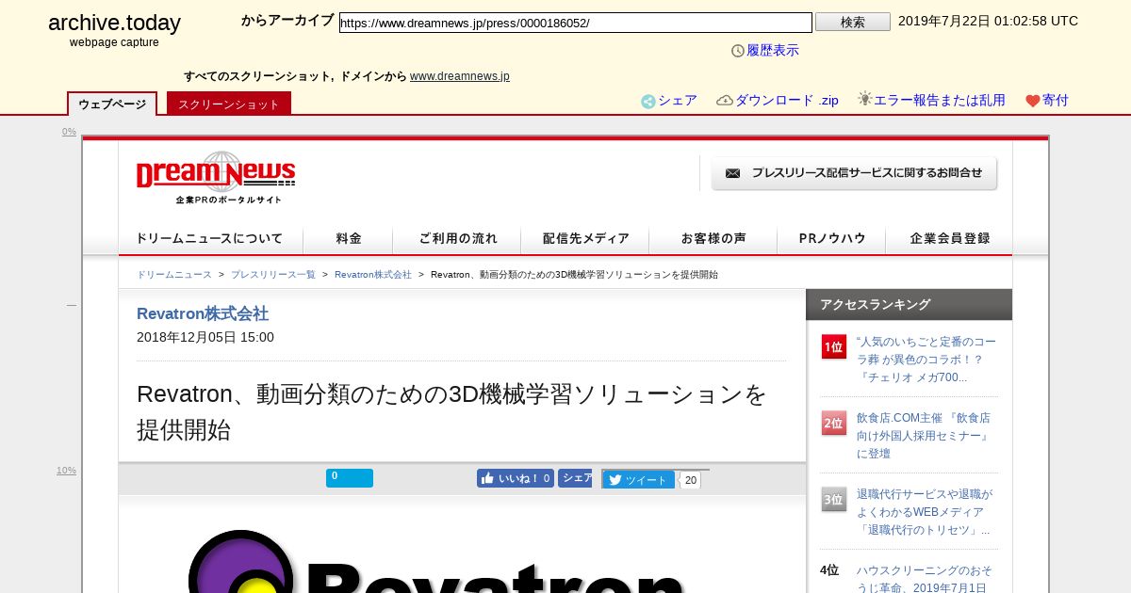The width and height of the screenshot is (1131, 593).
Task: Click the article date 2018年12月05日 15:00
Action: pyautogui.click(x=205, y=337)
